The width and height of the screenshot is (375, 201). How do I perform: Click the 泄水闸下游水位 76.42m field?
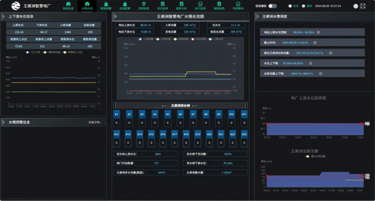tap(215, 163)
